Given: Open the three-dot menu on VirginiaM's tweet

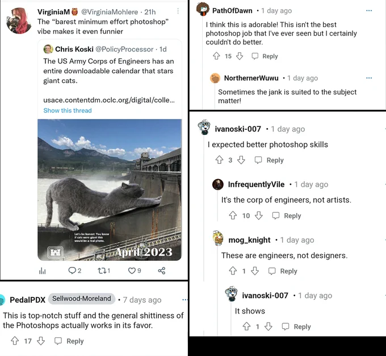Looking at the screenshot, I should click(x=178, y=11).
